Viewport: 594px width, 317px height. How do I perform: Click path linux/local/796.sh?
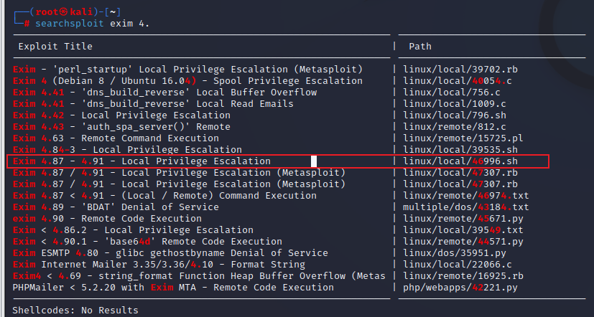pos(455,115)
